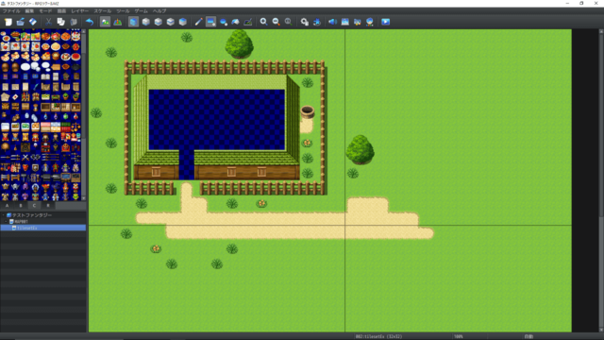Click the Paste toolbar icon
Image resolution: width=604 pixels, height=340 pixels.
coord(74,22)
